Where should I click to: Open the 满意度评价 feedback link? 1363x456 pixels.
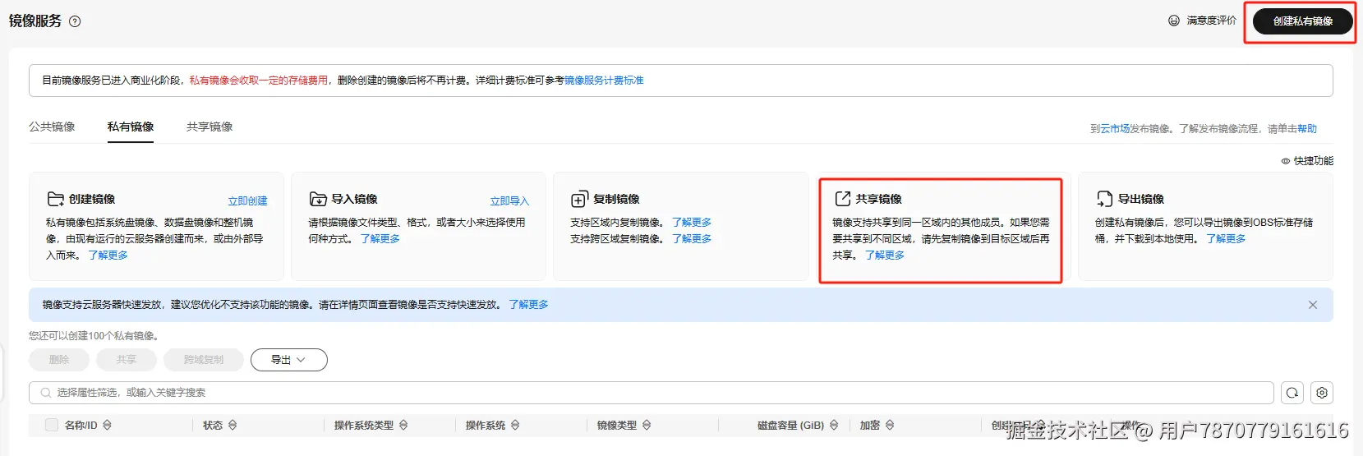(1211, 21)
